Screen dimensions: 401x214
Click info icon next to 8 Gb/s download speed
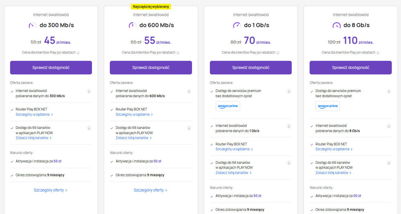(389, 126)
